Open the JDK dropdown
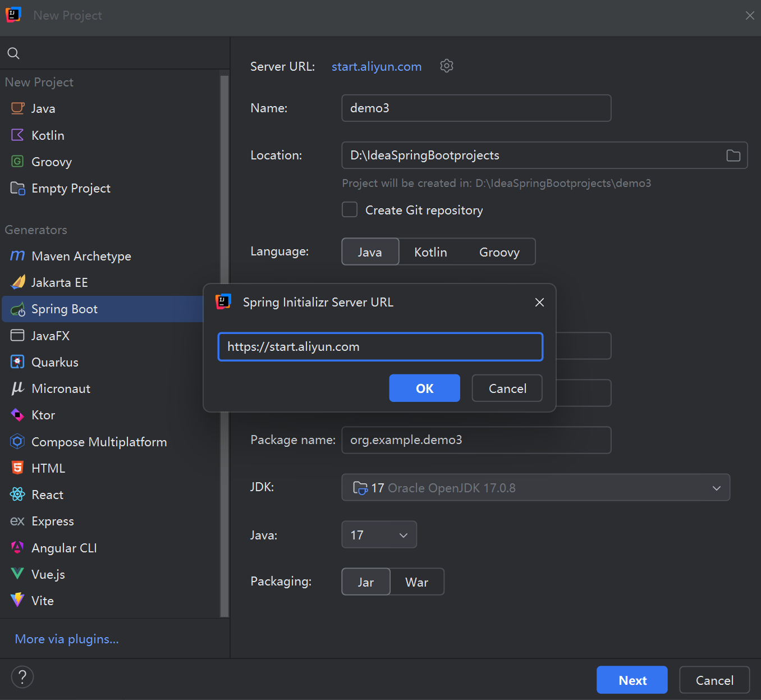 click(536, 487)
